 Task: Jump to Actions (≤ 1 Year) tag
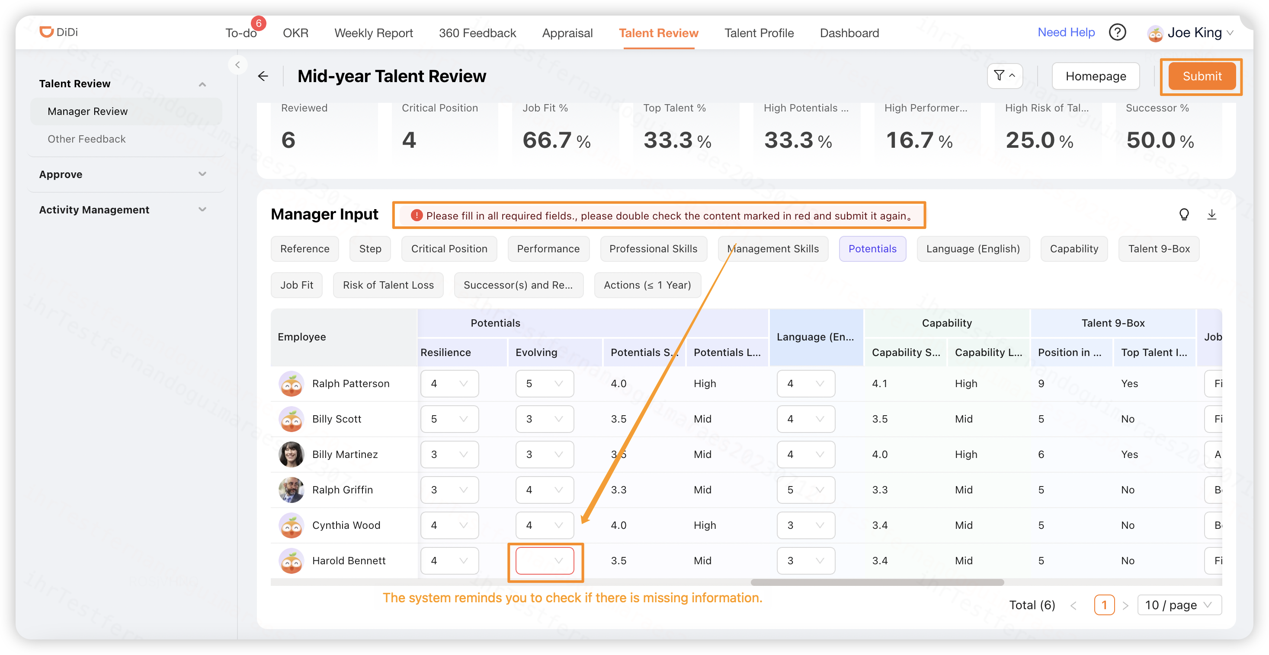pyautogui.click(x=647, y=286)
